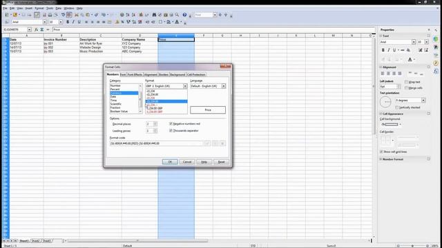
Task: Click the sidebar Align Left icon
Action: click(383, 74)
